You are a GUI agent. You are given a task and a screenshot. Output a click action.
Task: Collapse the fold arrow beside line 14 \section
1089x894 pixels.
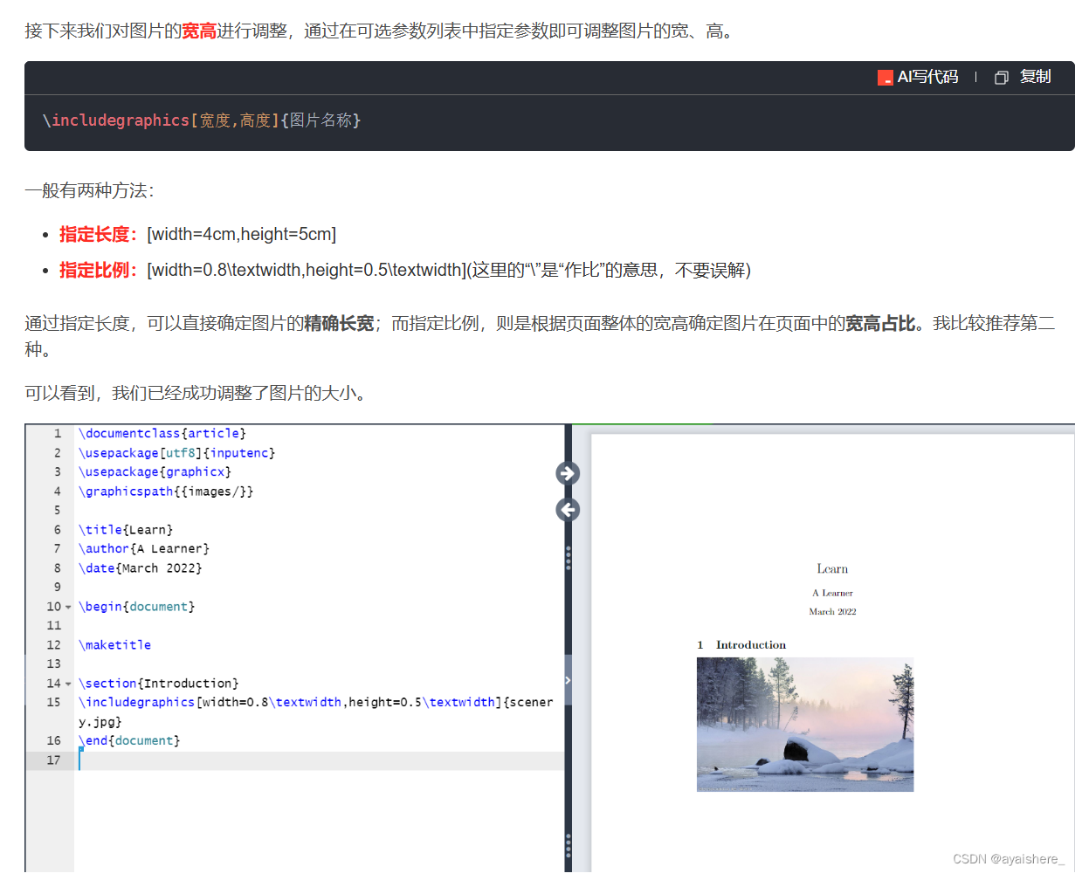[x=69, y=683]
